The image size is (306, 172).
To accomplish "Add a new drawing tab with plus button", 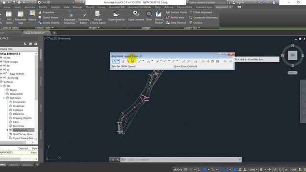I will tap(54, 33).
